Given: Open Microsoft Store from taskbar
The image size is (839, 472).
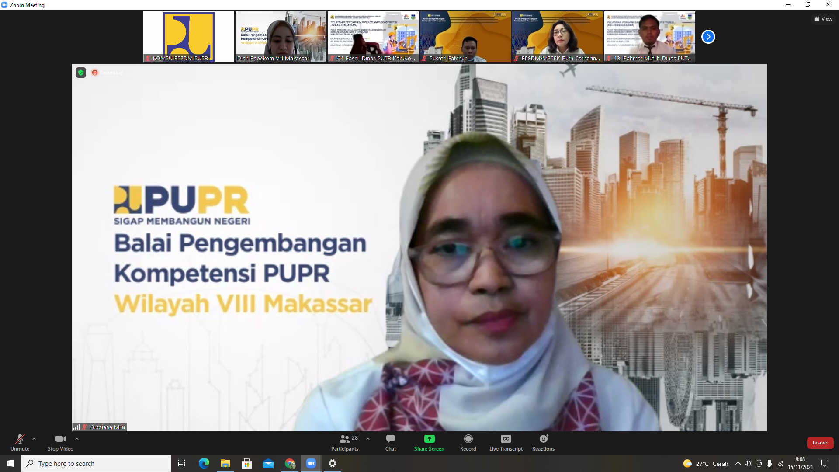Looking at the screenshot, I should (x=246, y=463).
